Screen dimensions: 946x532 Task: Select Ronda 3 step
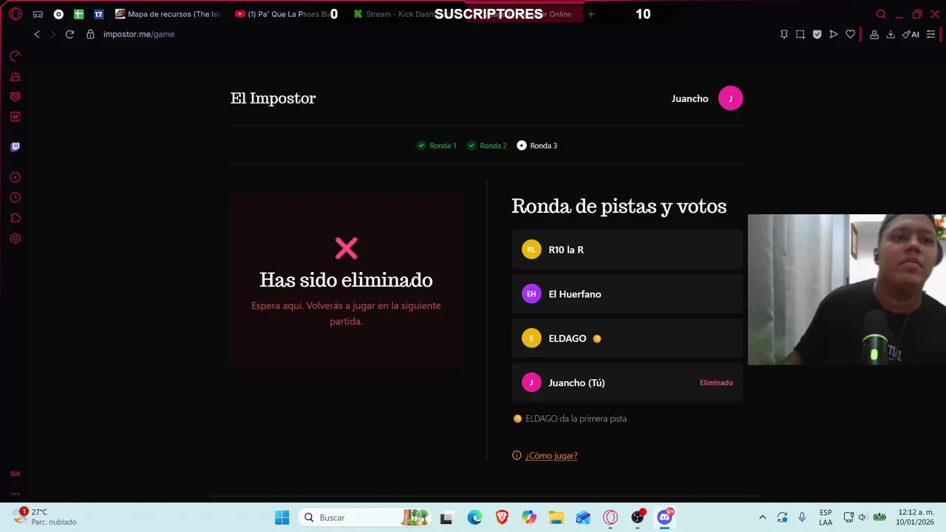(537, 146)
